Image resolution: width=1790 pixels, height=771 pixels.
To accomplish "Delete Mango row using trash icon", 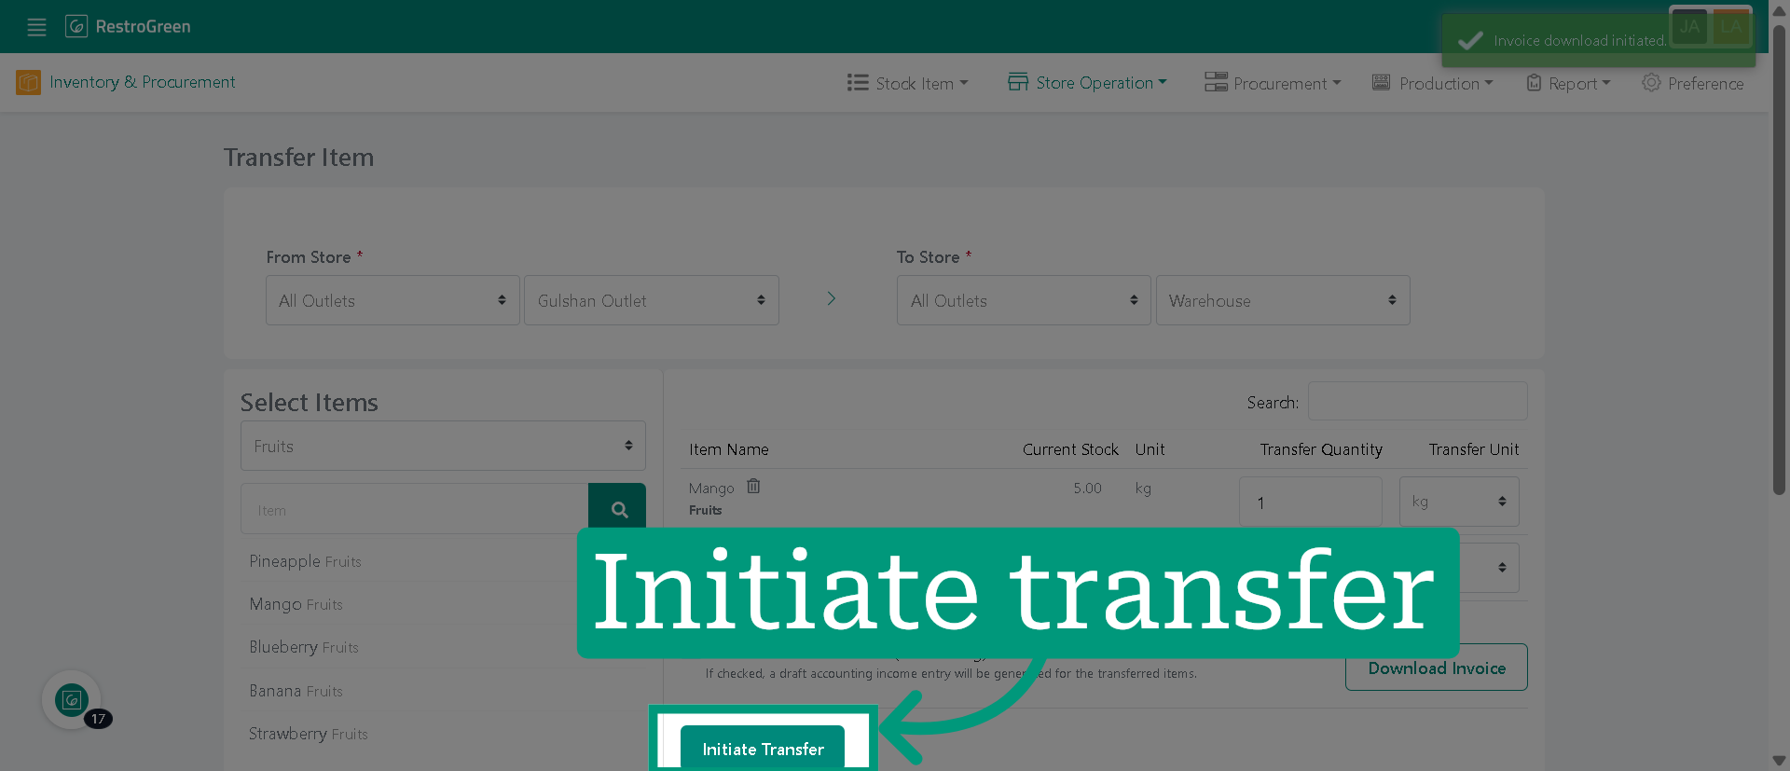I will click(x=753, y=486).
